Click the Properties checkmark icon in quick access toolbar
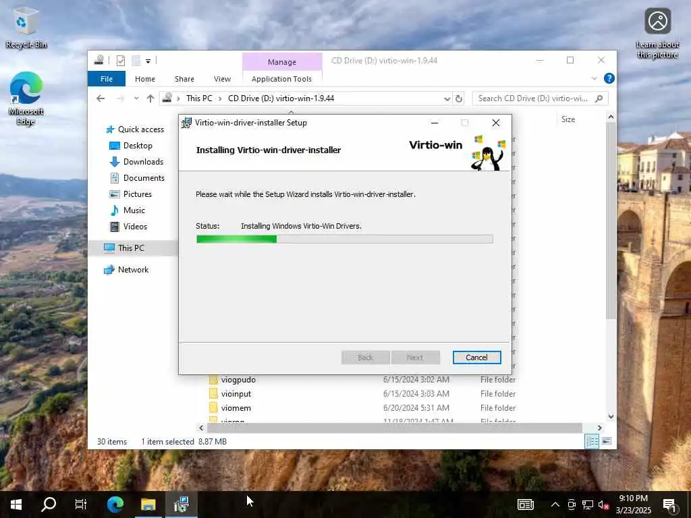This screenshot has width=691, height=518. (x=120, y=61)
